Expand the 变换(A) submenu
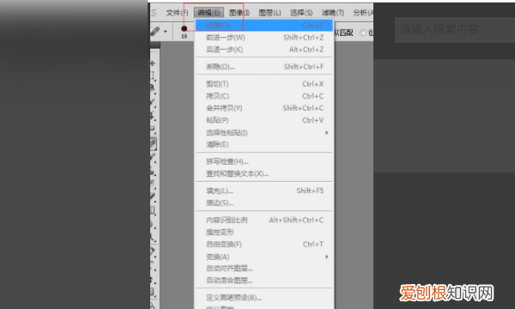Viewport: 515px width, 309px height. pos(264,257)
